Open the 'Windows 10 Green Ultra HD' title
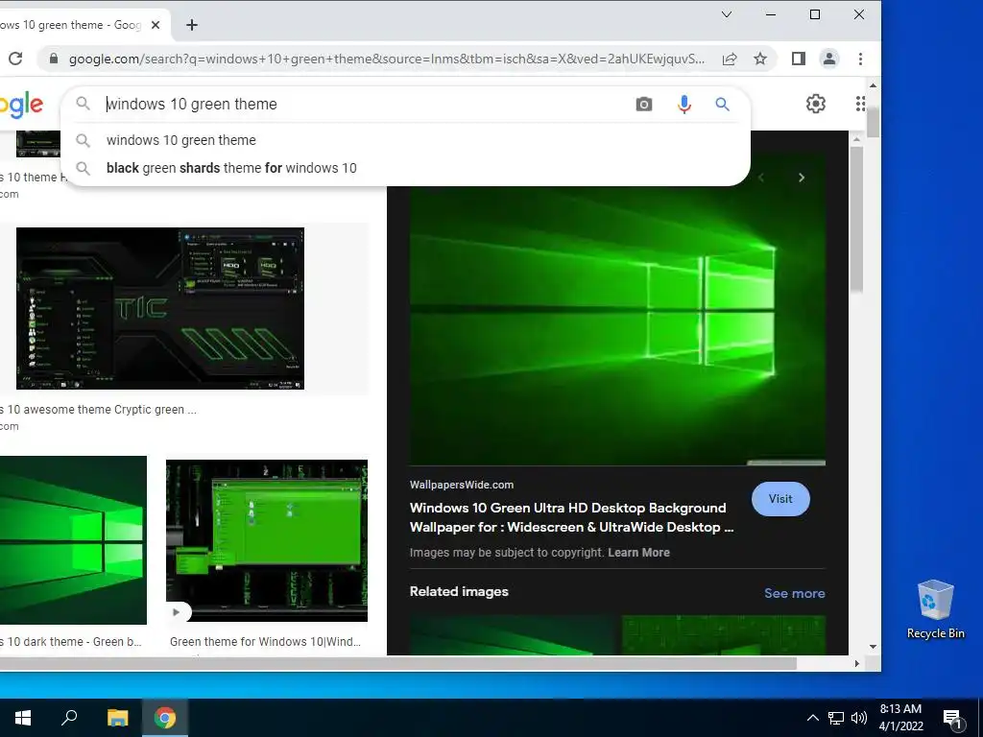983x737 pixels. [571, 517]
